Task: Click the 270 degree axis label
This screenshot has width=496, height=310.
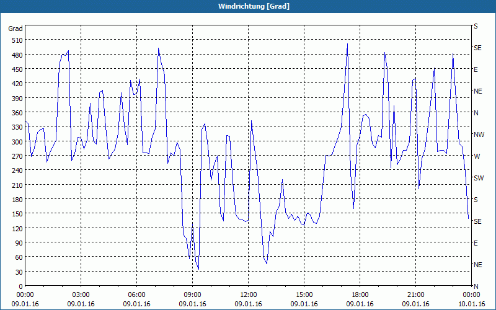Action: click(x=17, y=156)
